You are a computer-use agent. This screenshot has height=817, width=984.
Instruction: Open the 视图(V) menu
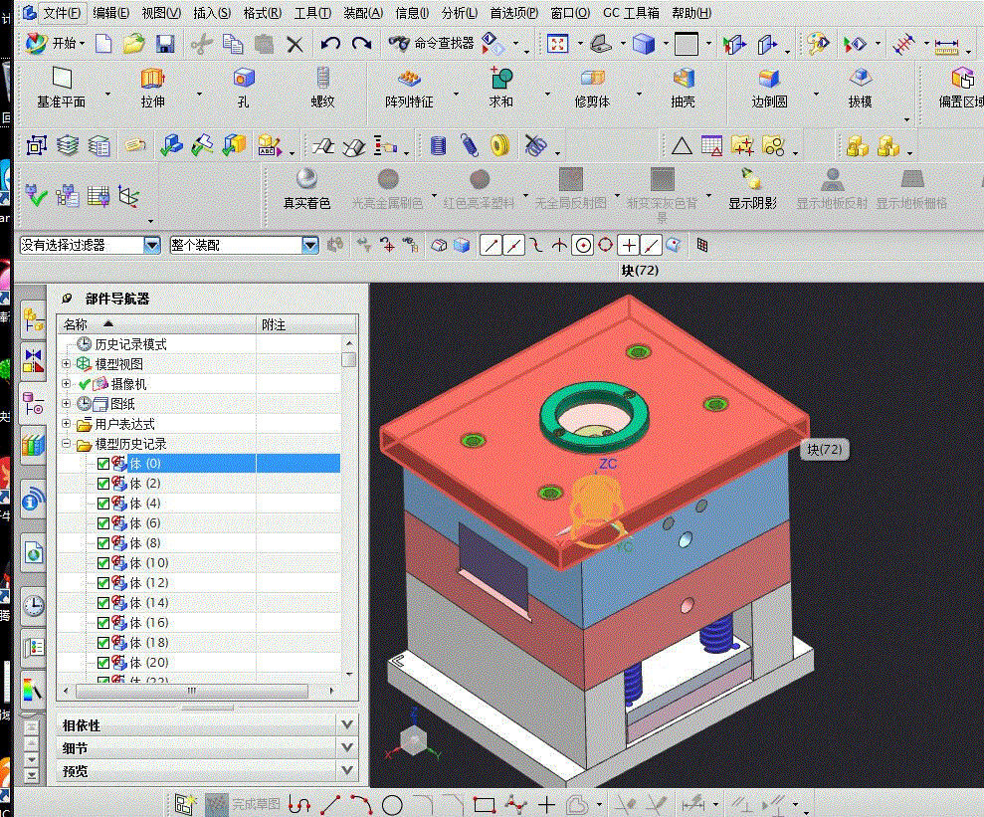point(160,13)
